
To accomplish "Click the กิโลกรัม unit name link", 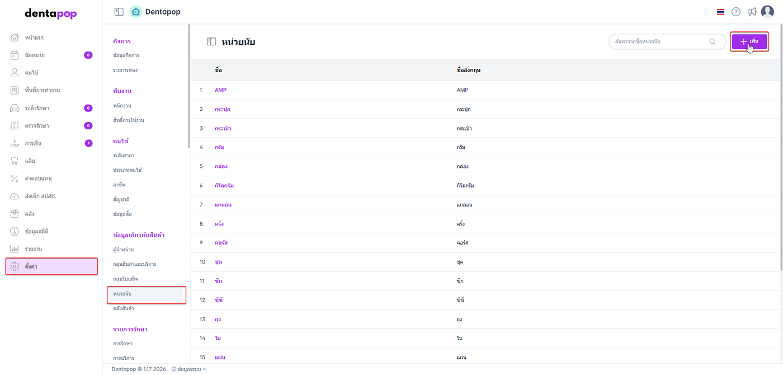I will 224,185.
